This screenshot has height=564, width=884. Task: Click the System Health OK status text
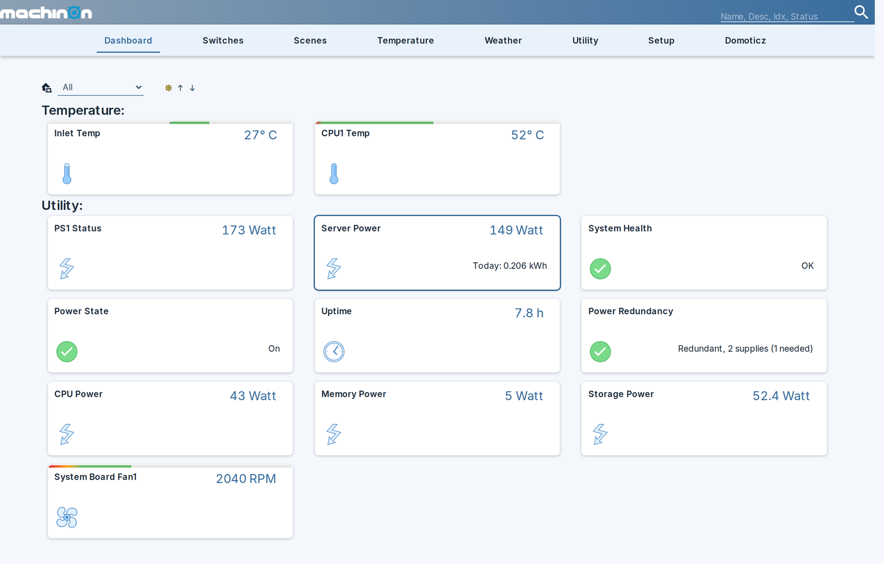coord(808,266)
